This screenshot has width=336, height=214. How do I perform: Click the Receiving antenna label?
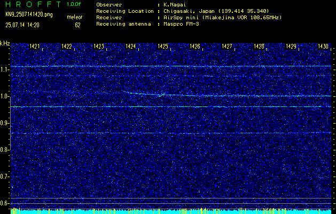[x=123, y=24]
